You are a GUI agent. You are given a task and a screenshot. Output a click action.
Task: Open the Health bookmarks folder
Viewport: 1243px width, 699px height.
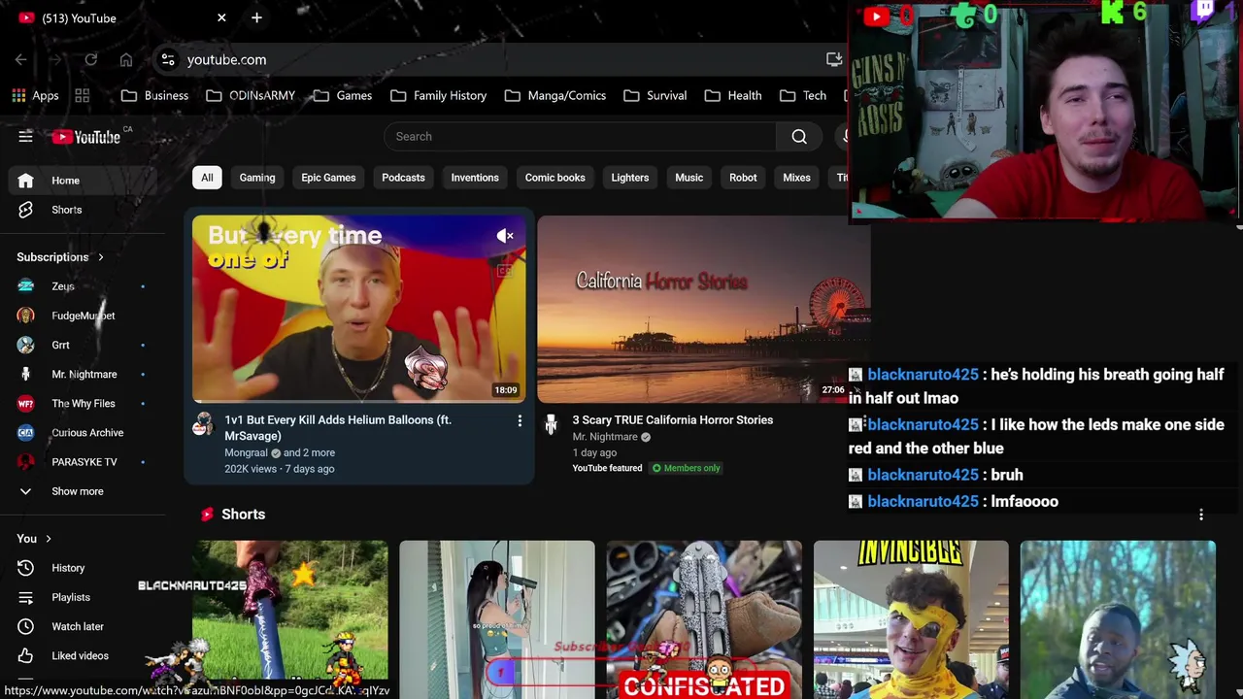[733, 95]
